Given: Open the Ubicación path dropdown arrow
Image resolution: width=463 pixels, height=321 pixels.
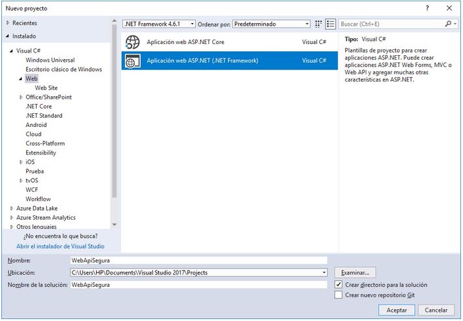Looking at the screenshot, I should (x=324, y=272).
